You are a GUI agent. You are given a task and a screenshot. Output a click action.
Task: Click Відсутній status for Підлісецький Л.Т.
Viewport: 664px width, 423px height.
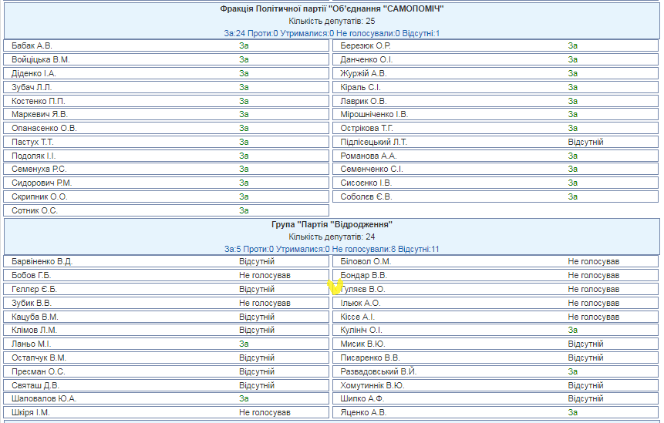[x=585, y=142]
